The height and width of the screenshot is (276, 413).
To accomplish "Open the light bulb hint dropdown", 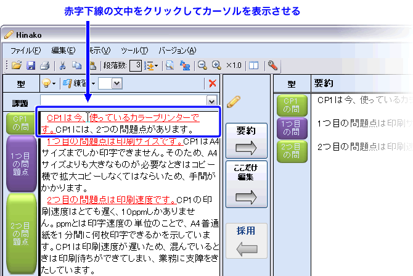I will point(49,83).
